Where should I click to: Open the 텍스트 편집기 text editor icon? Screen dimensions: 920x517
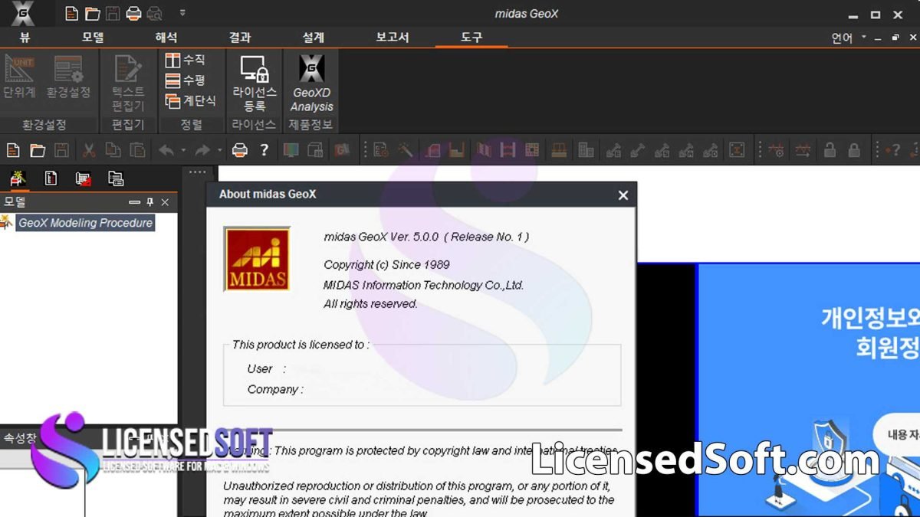click(128, 83)
